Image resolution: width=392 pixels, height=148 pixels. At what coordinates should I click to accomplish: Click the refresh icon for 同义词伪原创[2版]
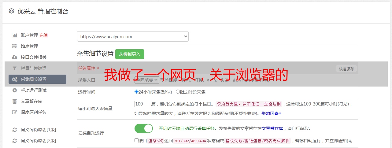pos(14,141)
